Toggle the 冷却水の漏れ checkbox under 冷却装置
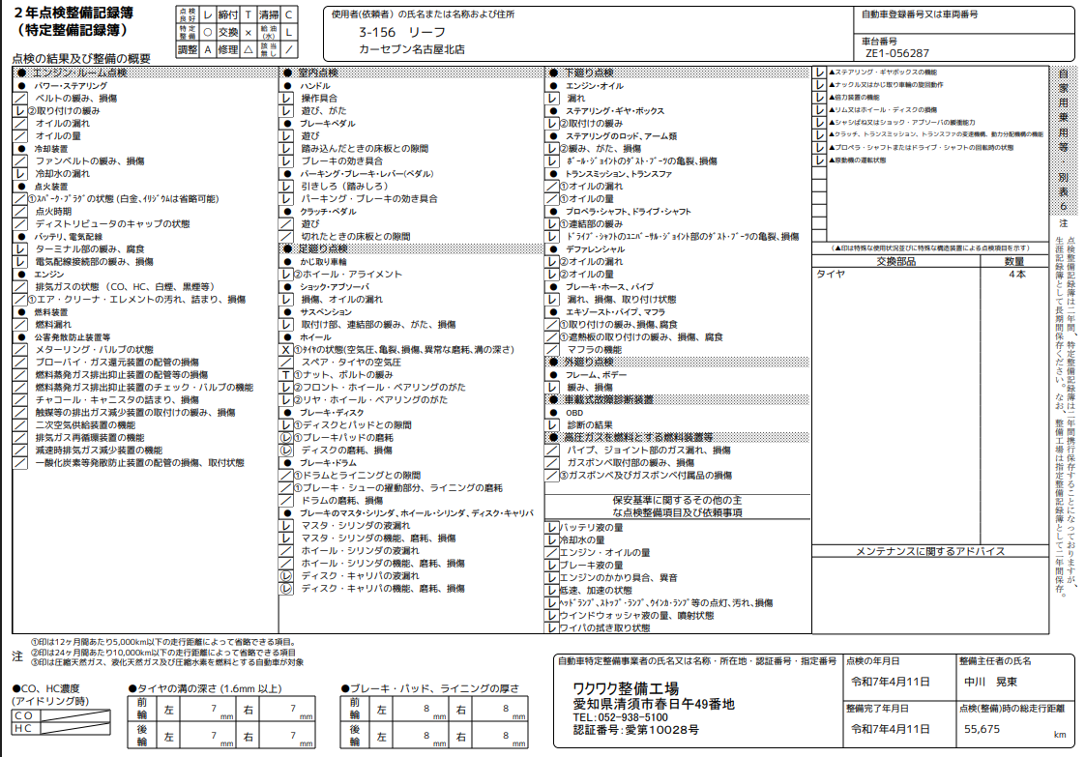 pos(20,174)
